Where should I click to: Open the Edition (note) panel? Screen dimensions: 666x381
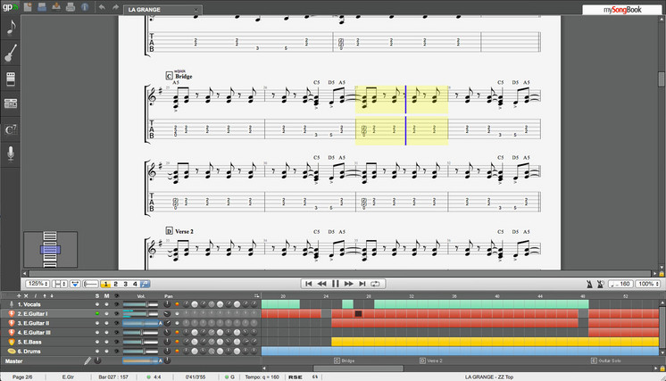coord(11,28)
